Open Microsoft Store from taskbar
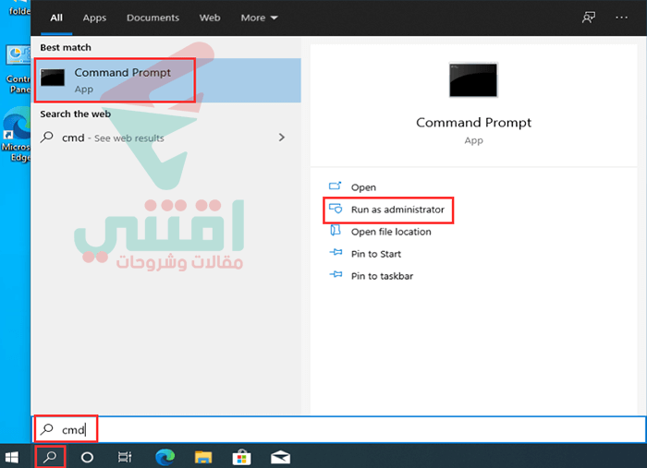Image resolution: width=647 pixels, height=468 pixels. pos(242,457)
